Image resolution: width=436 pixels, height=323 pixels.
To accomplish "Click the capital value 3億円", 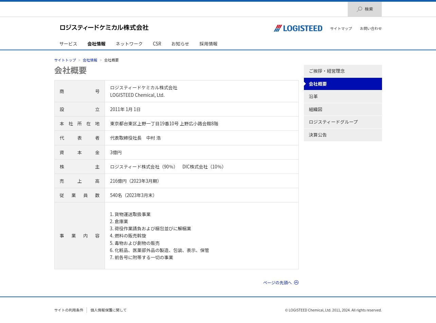I will click(116, 152).
